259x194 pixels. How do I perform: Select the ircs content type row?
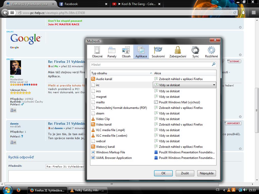point(153,91)
